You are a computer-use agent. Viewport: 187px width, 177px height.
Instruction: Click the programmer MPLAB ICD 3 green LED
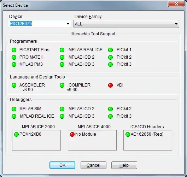click(x=62, y=65)
